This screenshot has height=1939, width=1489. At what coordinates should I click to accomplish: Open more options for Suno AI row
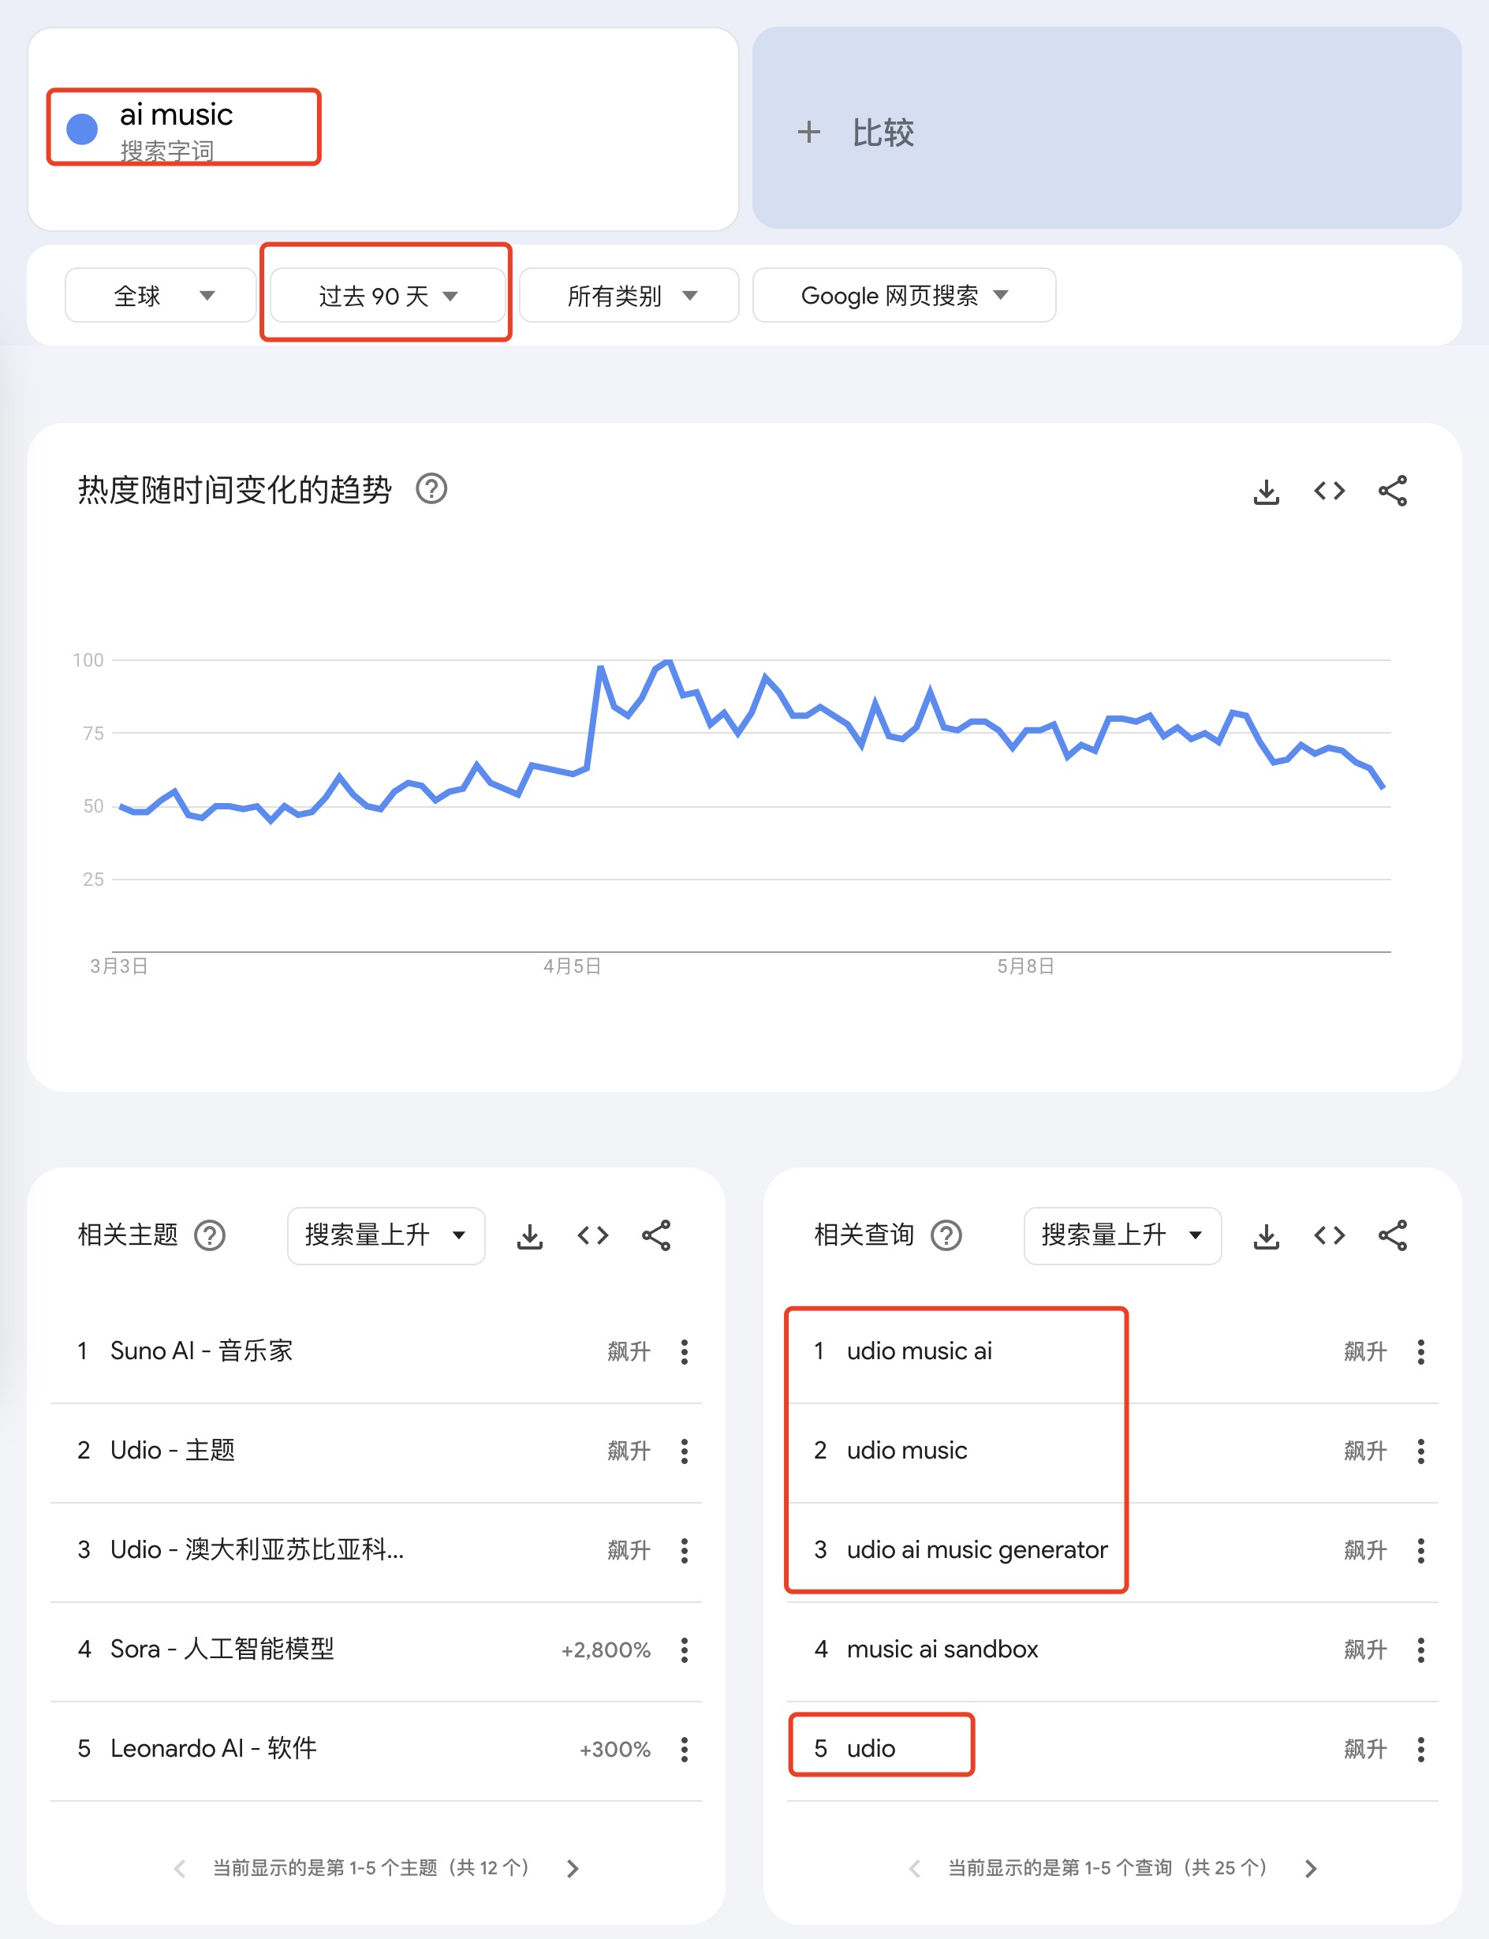pyautogui.click(x=685, y=1352)
